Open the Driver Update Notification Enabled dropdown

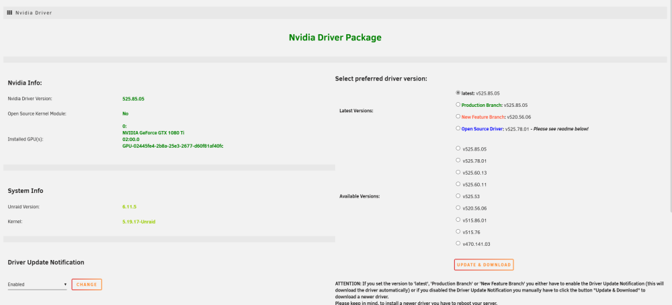click(x=37, y=284)
